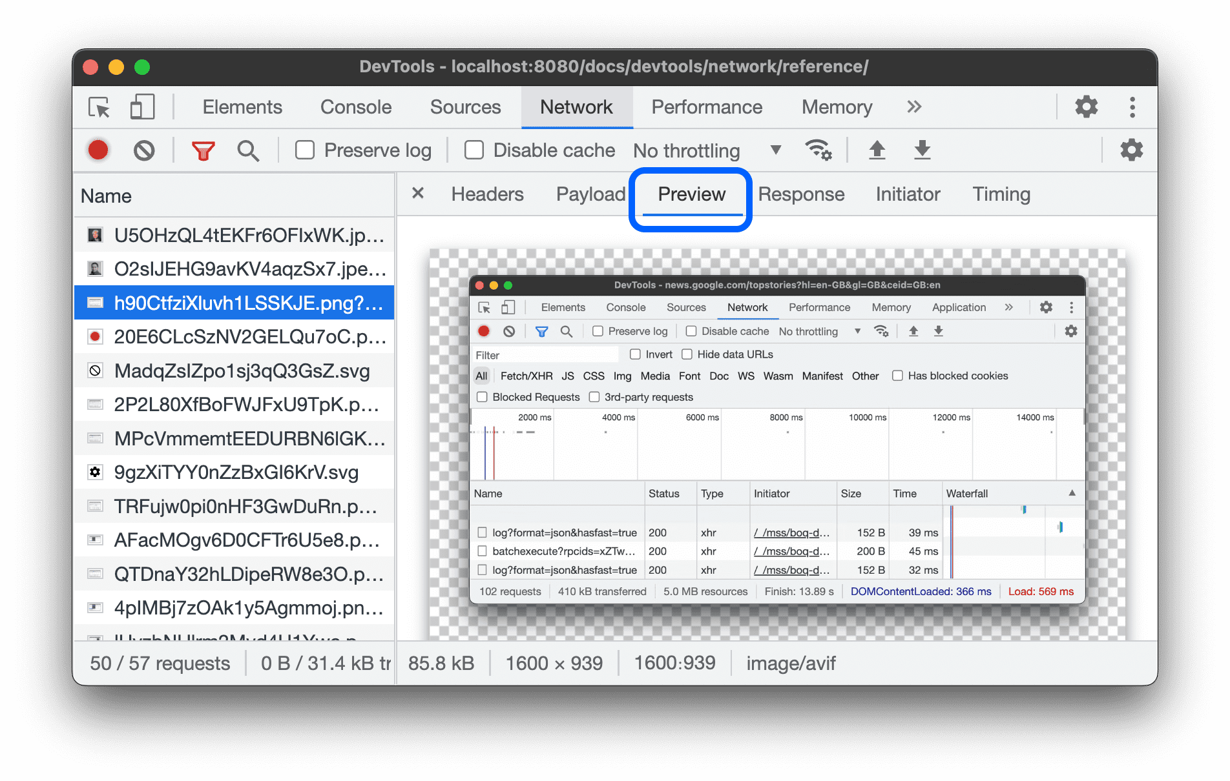
Task: Export requests with the HAR download icon
Action: pos(922,150)
